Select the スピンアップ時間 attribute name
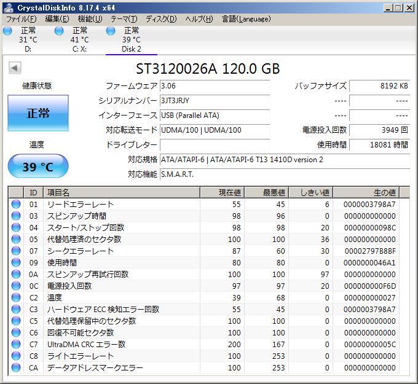418x384 pixels. coord(77,216)
